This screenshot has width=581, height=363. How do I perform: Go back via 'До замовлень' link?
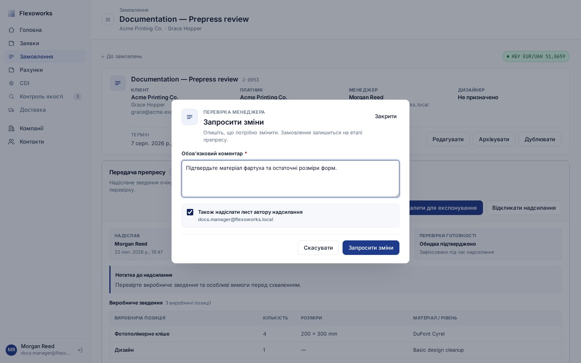(121, 56)
